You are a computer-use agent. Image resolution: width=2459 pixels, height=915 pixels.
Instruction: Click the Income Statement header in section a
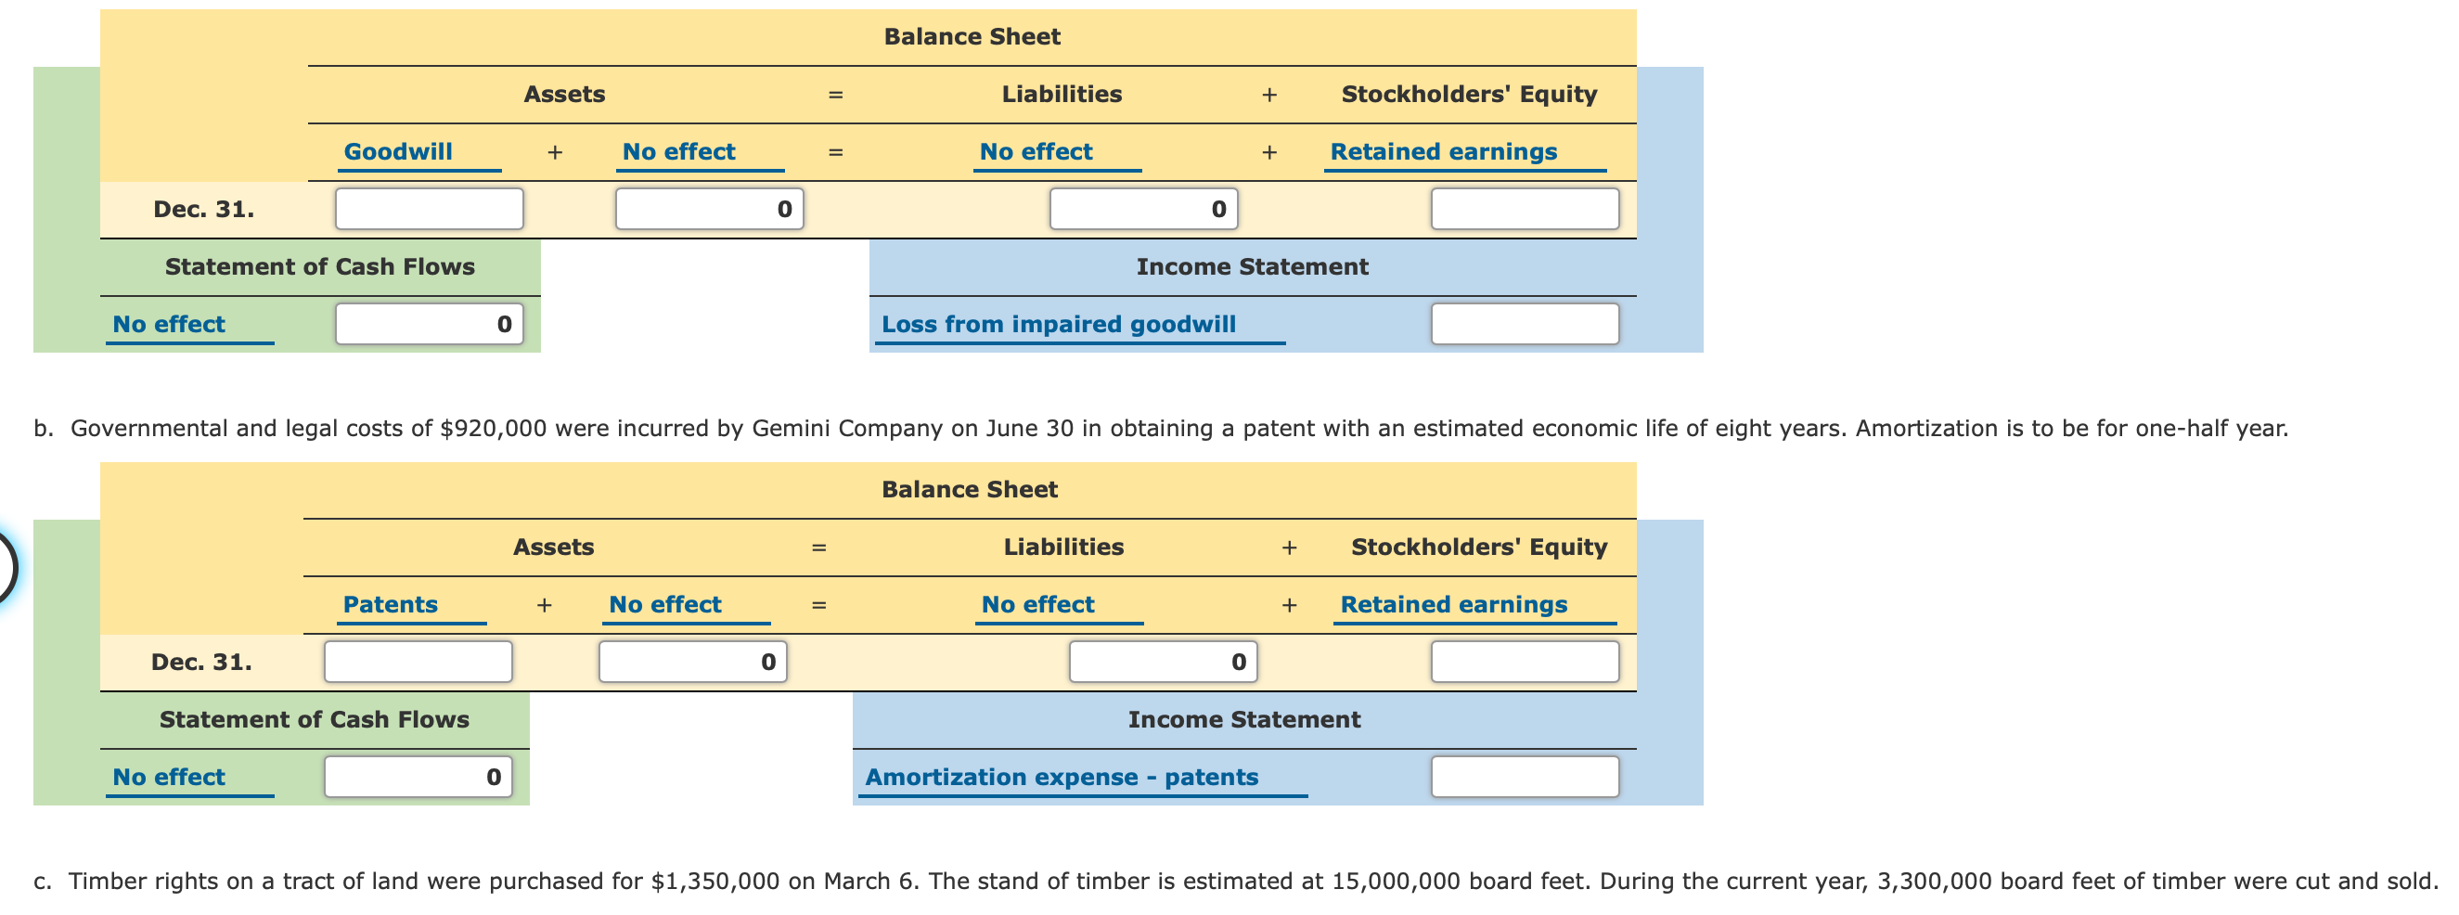coord(1252,266)
